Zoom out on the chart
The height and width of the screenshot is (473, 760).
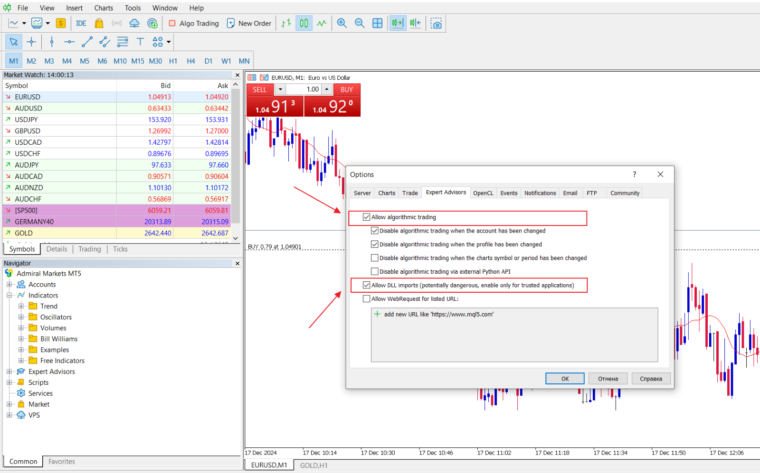coord(360,23)
